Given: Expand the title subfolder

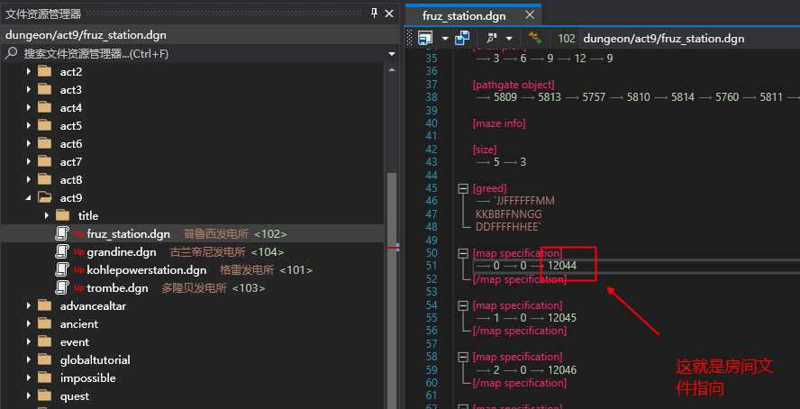Looking at the screenshot, I should pos(47,215).
